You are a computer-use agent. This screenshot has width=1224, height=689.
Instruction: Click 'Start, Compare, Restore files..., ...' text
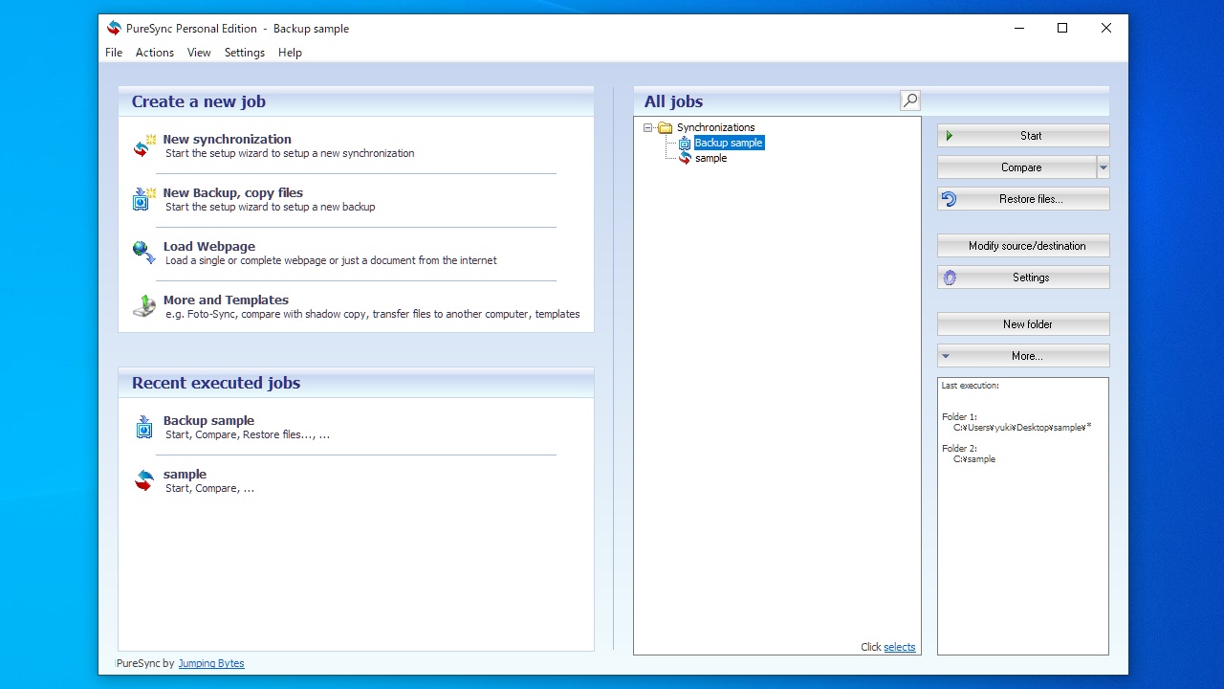tap(248, 434)
